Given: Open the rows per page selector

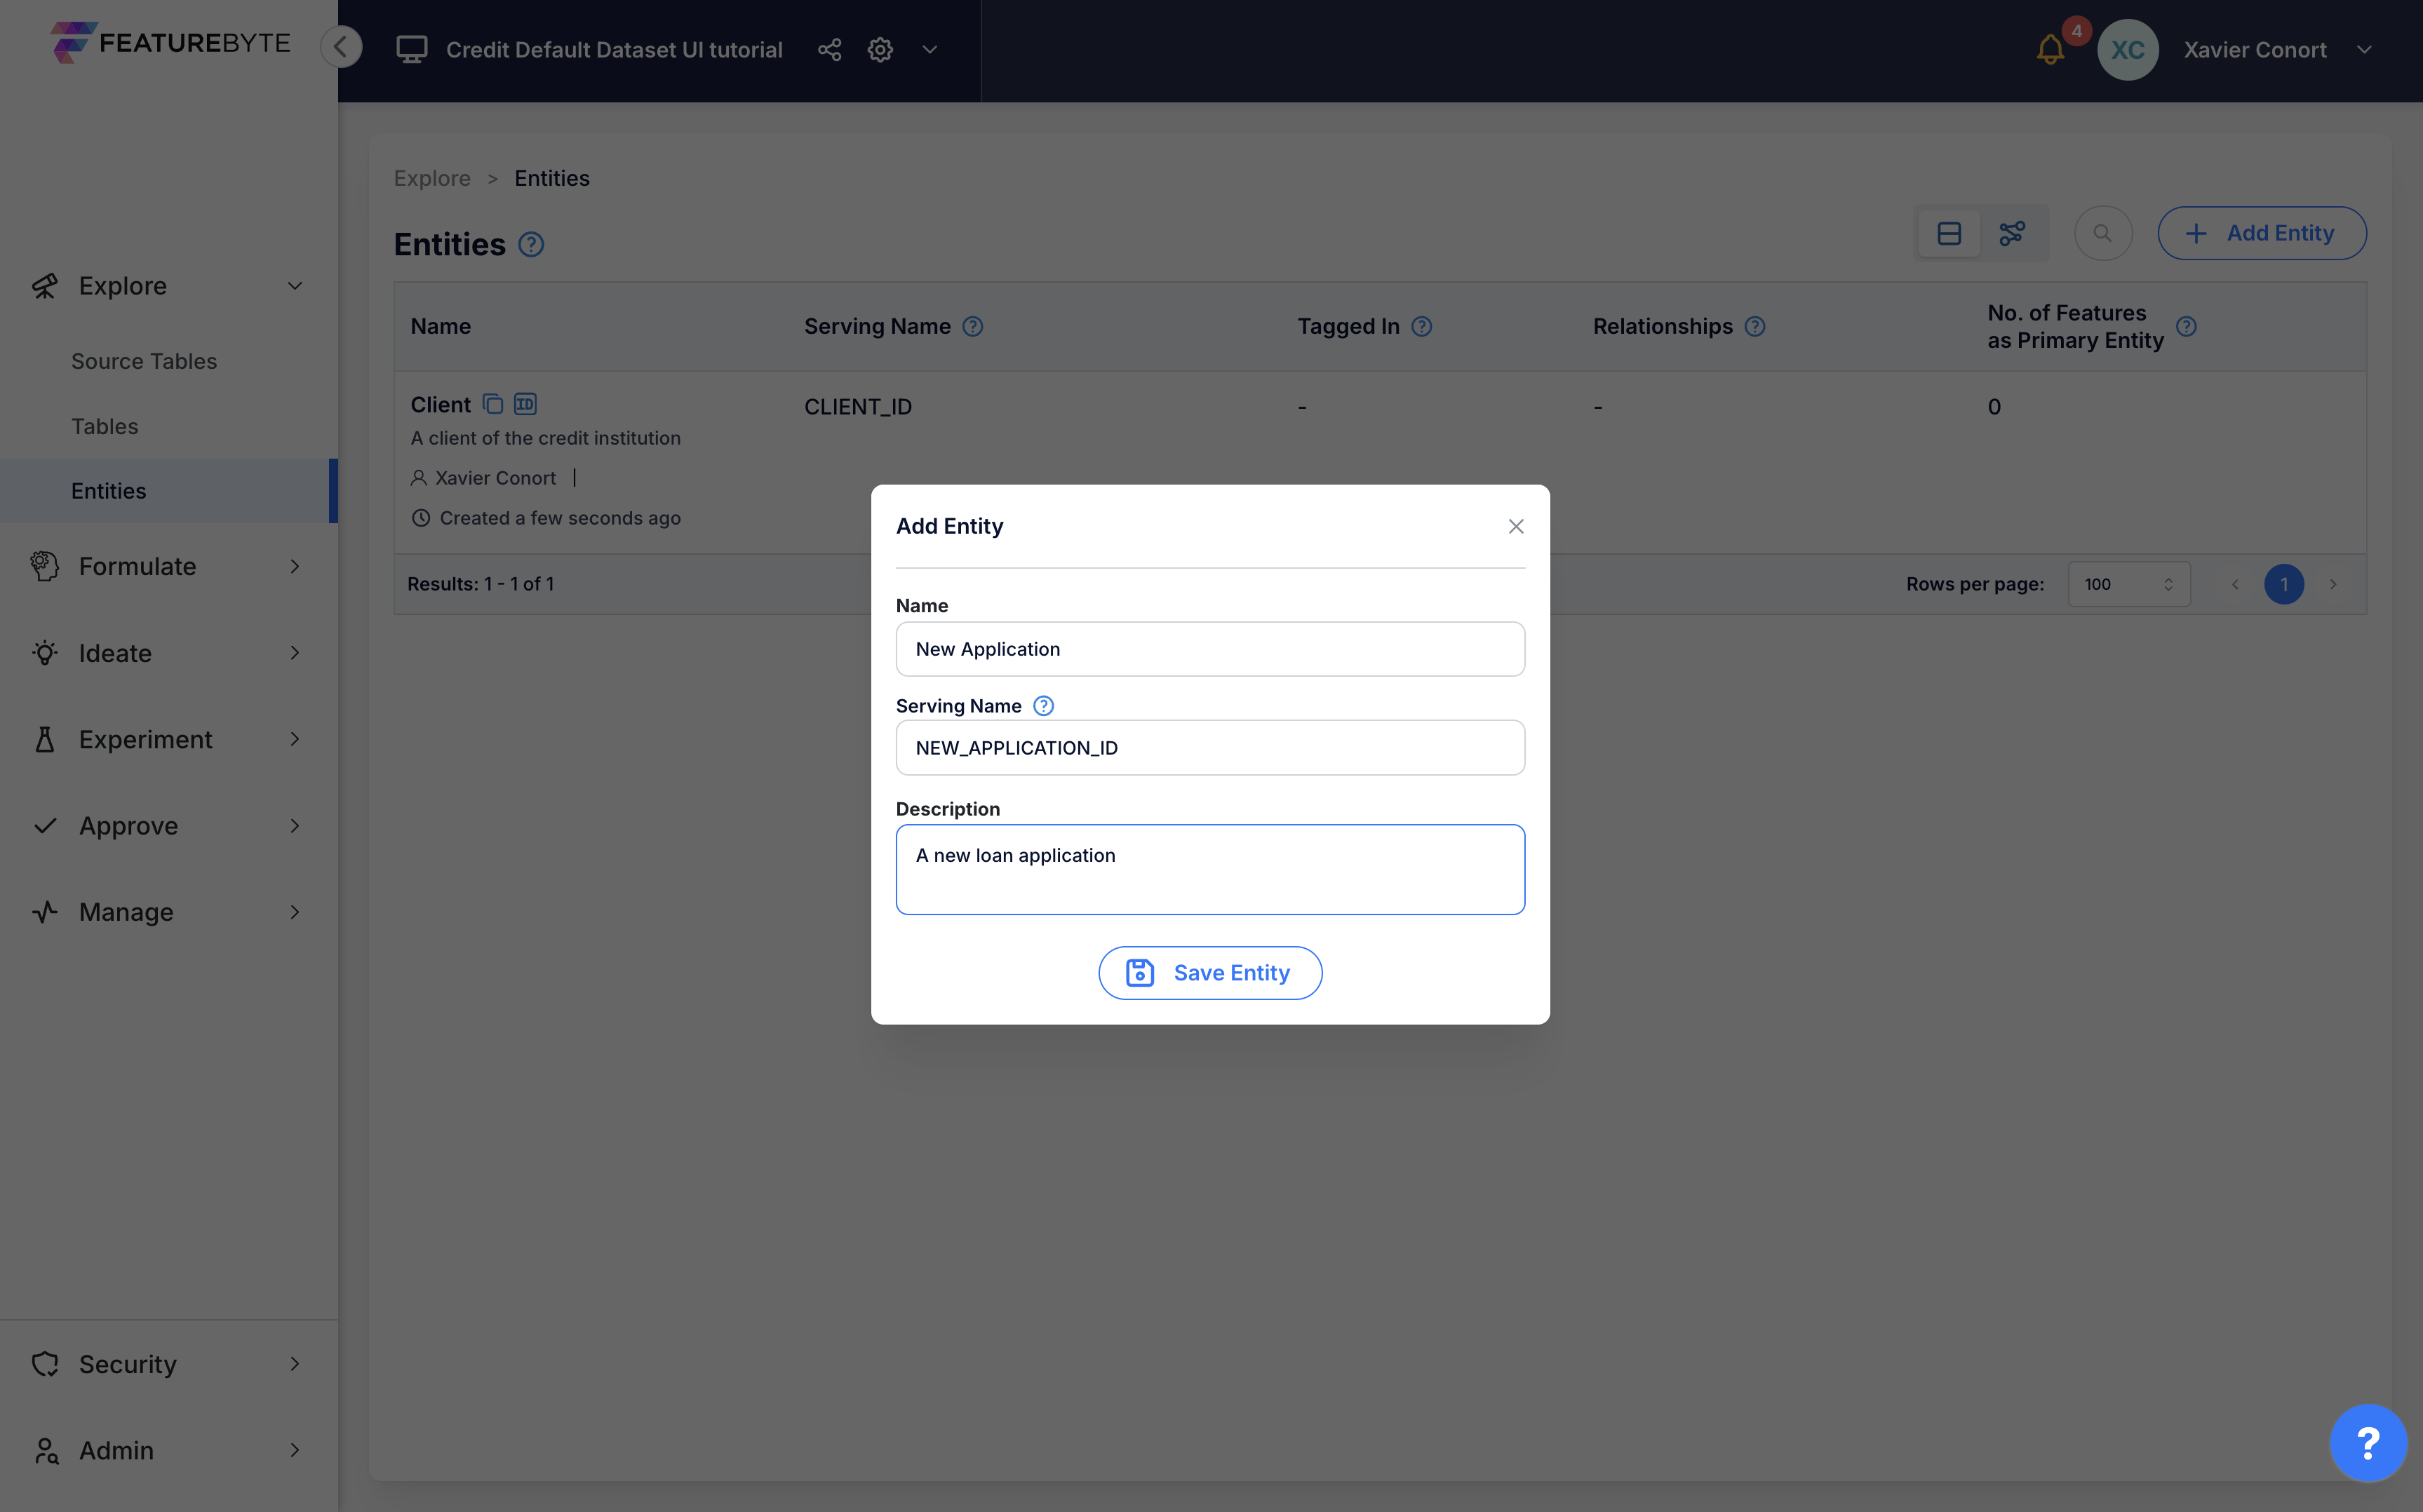Looking at the screenshot, I should click(2129, 584).
